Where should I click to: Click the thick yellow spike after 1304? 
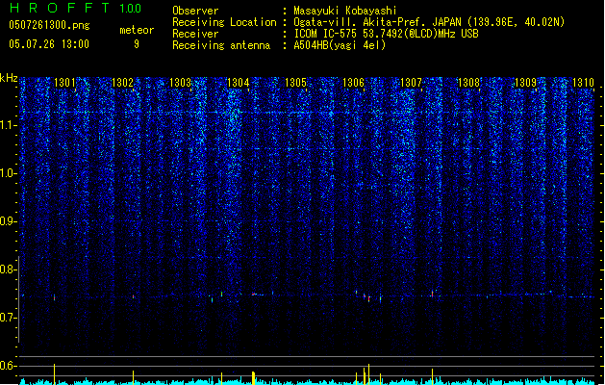(254, 378)
